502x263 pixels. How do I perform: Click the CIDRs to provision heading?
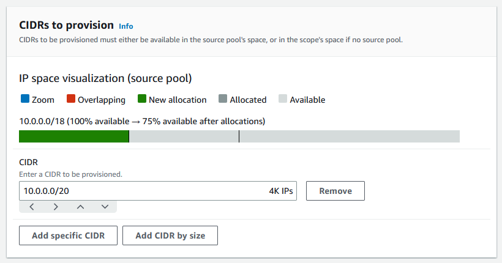click(67, 26)
